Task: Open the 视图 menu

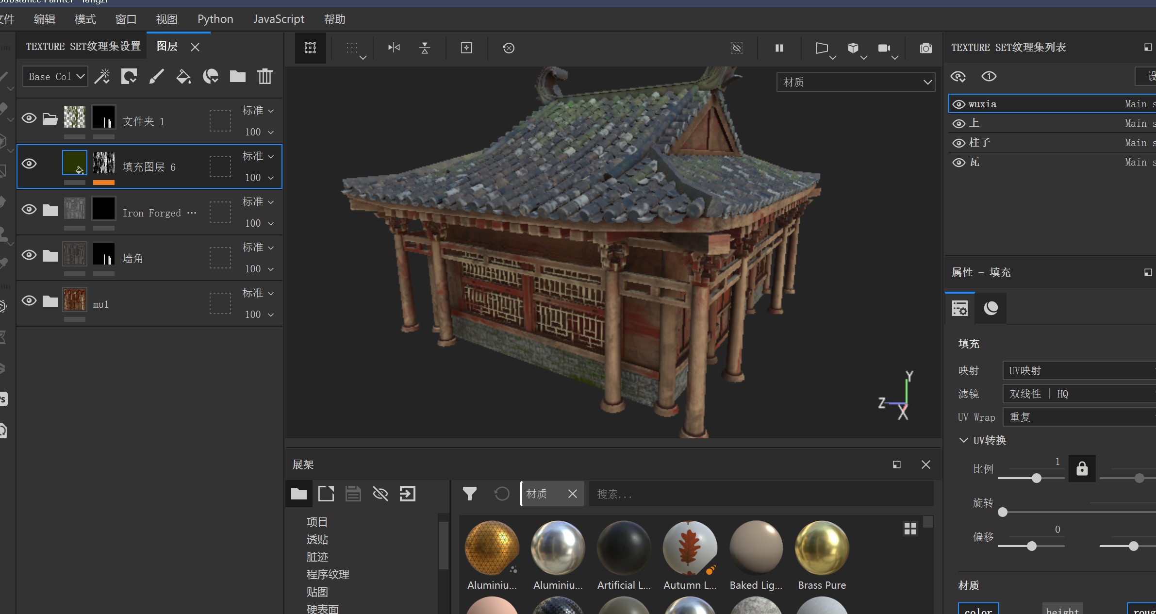Action: [x=166, y=19]
